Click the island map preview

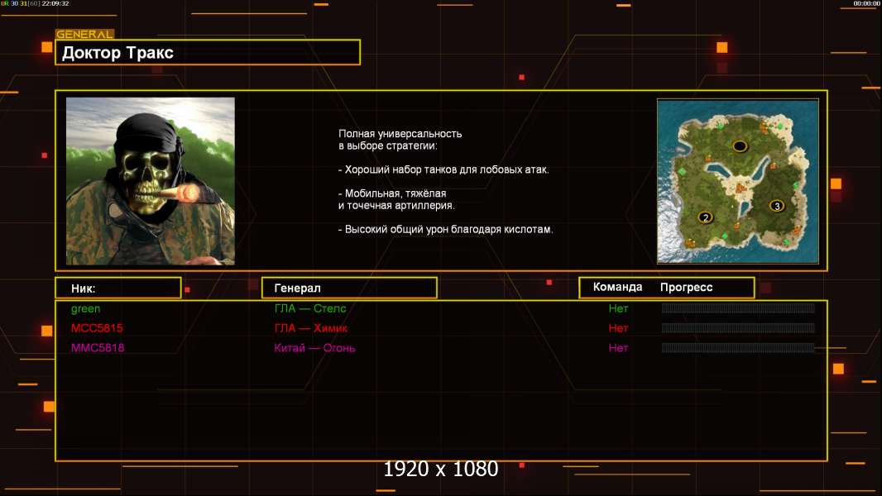coord(738,181)
